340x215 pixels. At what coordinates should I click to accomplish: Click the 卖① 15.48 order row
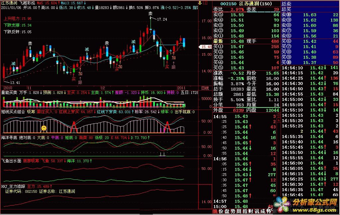click(x=246, y=36)
